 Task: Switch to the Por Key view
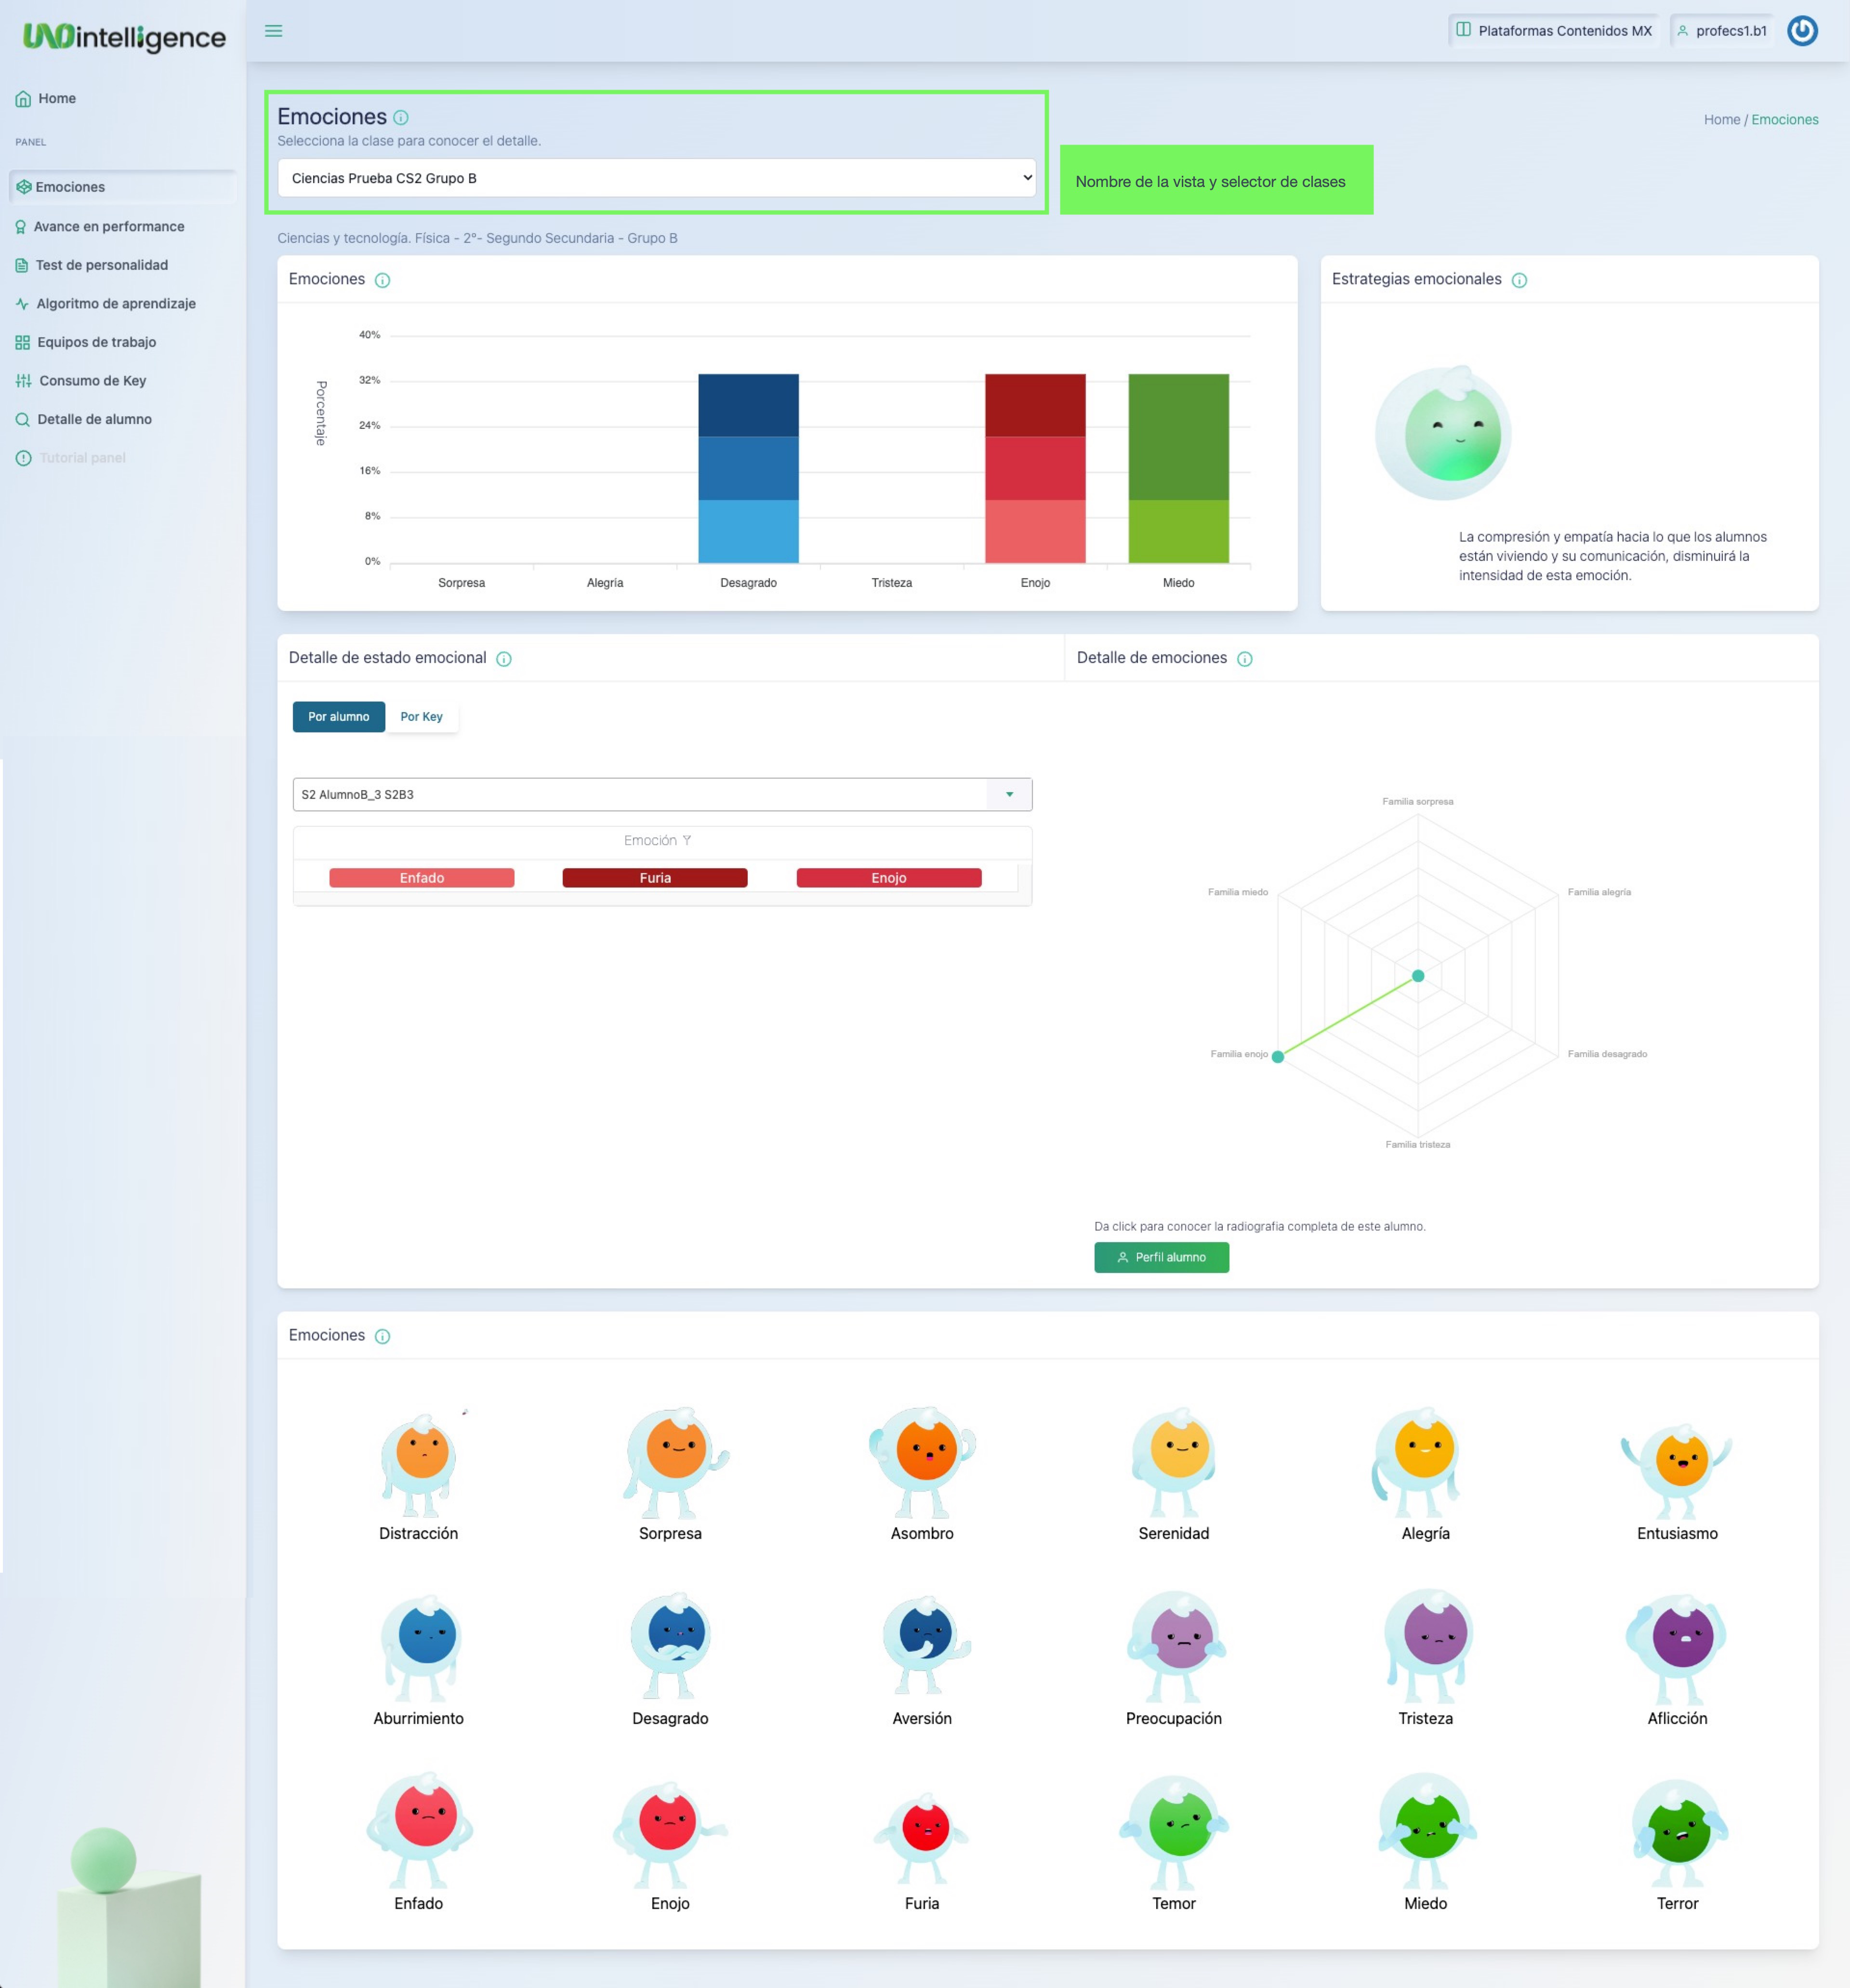click(421, 717)
